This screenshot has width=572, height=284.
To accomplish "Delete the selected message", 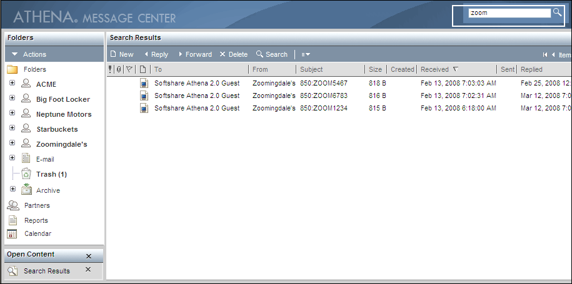I will (x=233, y=54).
